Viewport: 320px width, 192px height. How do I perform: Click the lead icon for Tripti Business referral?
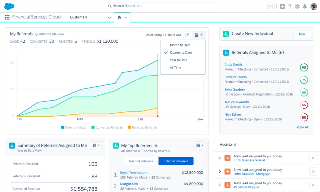click(x=227, y=158)
